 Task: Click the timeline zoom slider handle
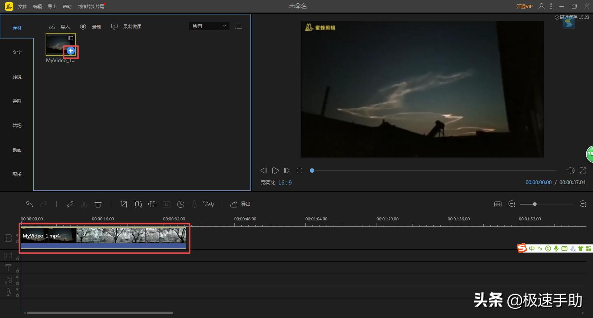click(534, 204)
